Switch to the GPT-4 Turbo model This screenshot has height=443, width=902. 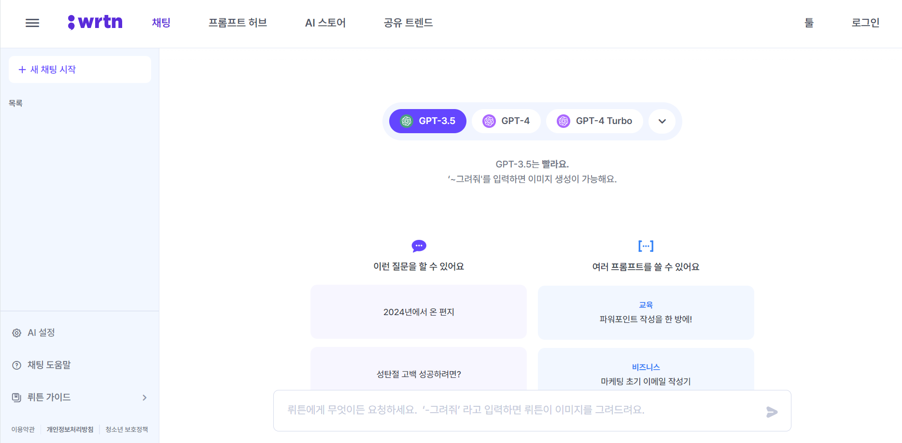point(594,121)
